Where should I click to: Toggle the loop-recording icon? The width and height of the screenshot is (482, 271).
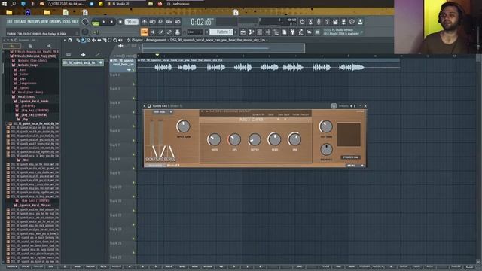[x=178, y=22]
